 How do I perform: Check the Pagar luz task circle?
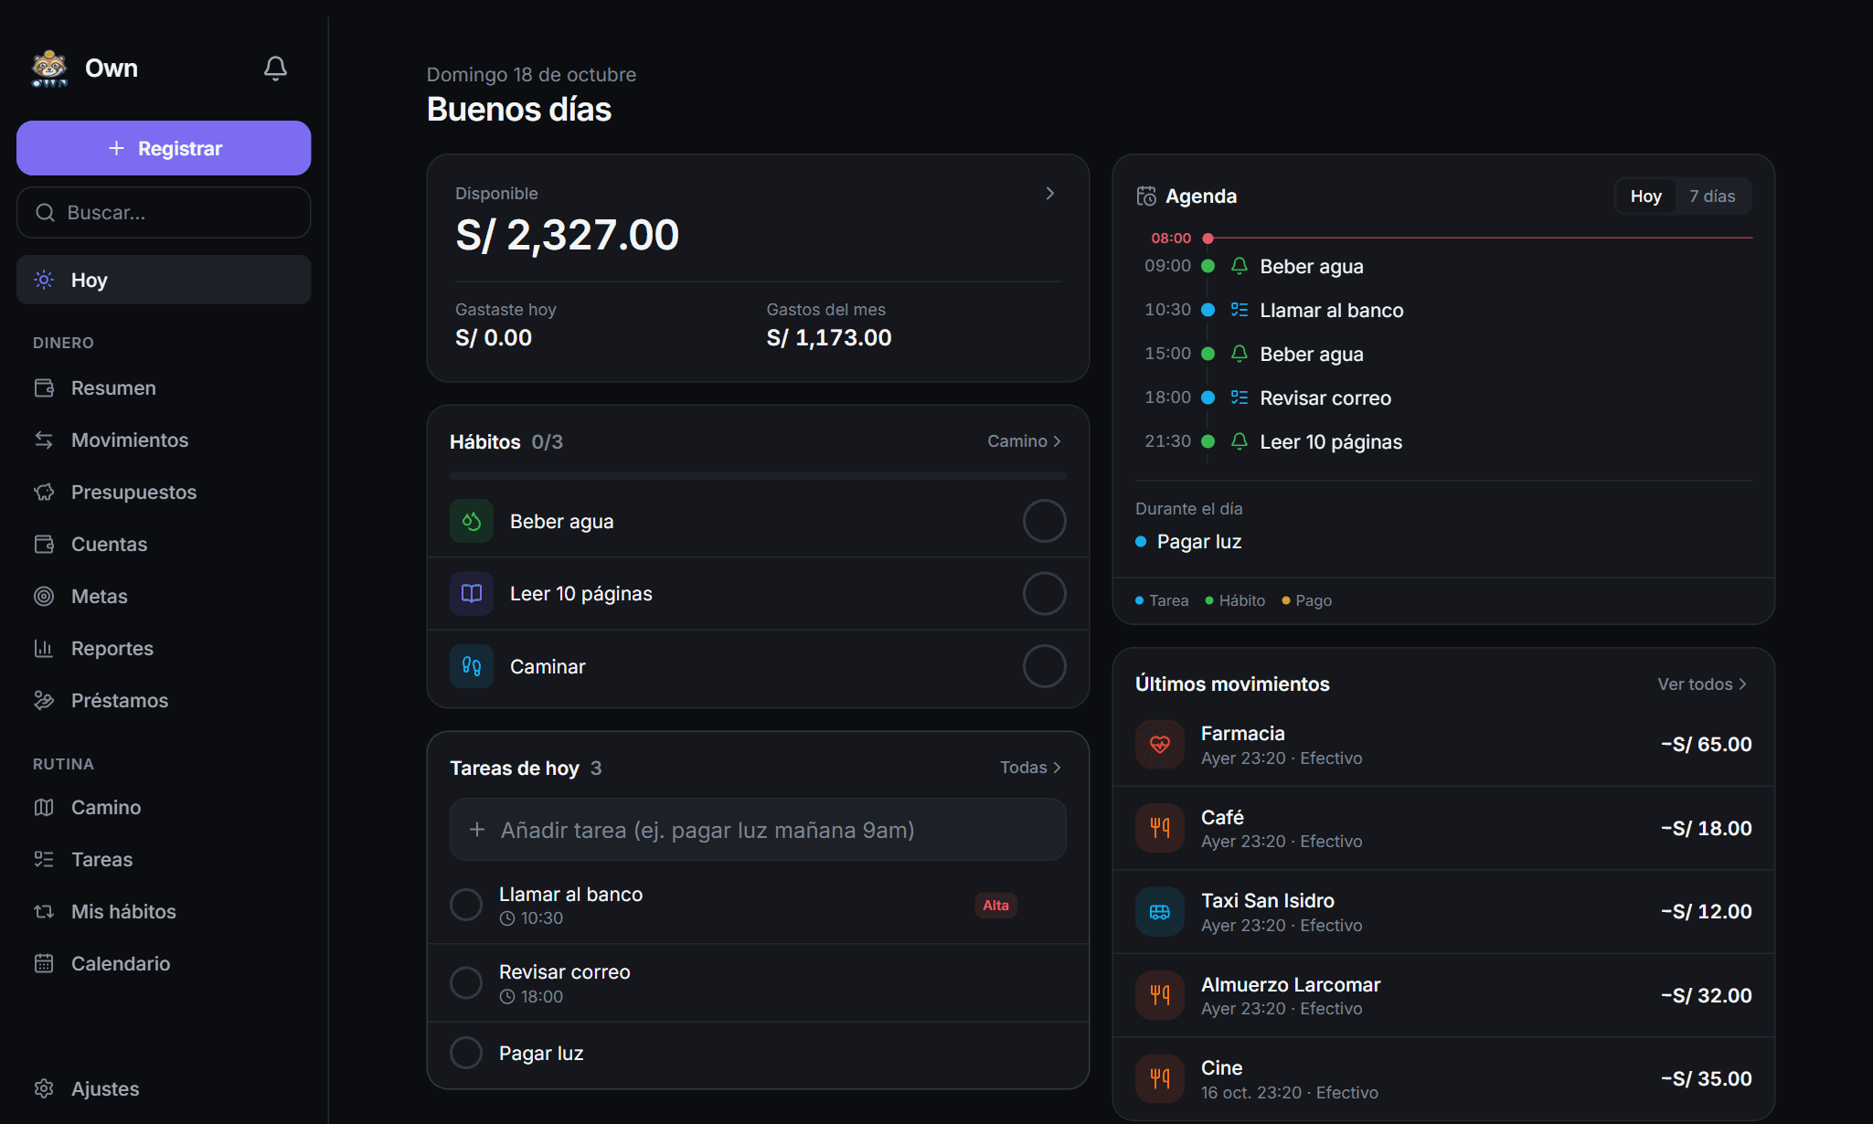(466, 1053)
